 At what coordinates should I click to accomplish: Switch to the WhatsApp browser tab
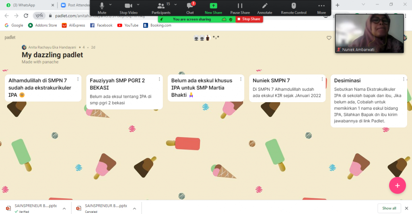[x=27, y=5]
